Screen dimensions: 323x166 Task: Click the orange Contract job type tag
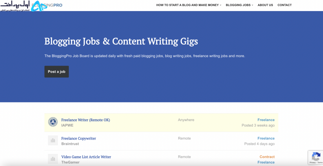(x=267, y=157)
